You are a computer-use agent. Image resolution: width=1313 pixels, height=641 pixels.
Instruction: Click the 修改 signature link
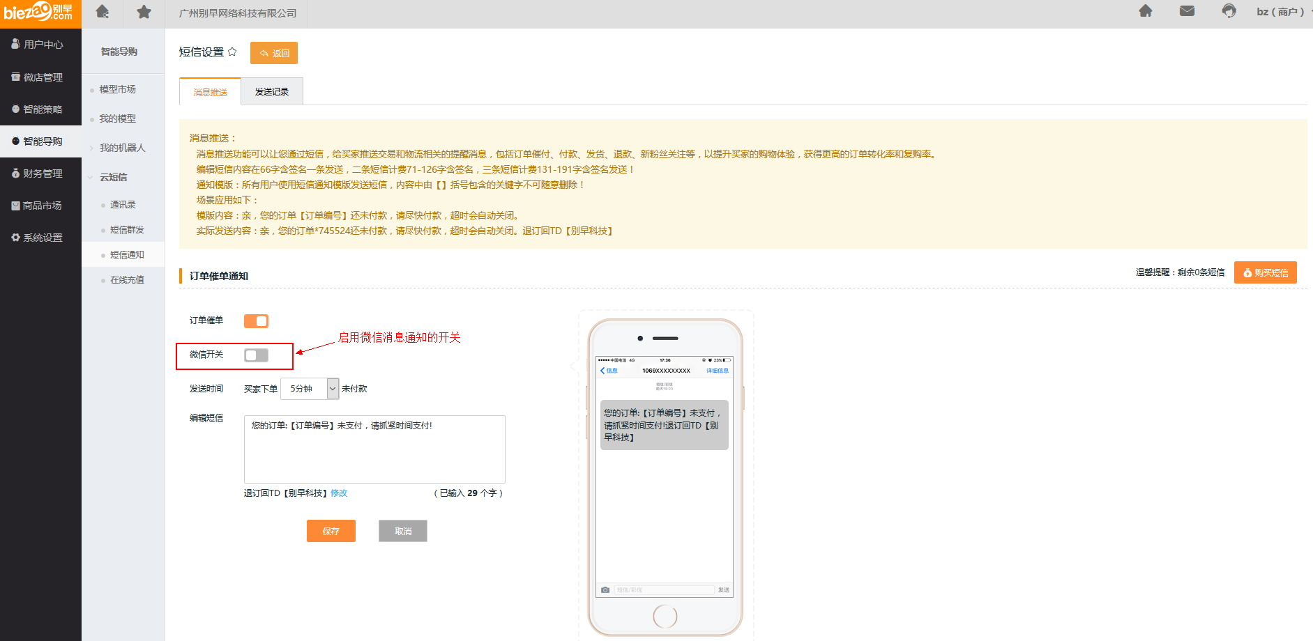[x=339, y=493]
